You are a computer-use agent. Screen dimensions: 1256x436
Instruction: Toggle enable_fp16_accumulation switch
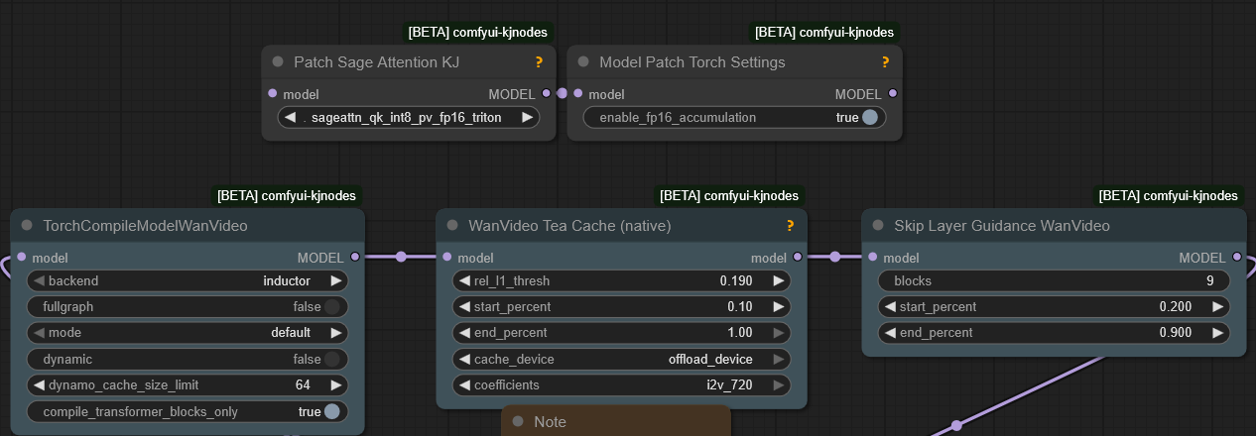coord(870,117)
